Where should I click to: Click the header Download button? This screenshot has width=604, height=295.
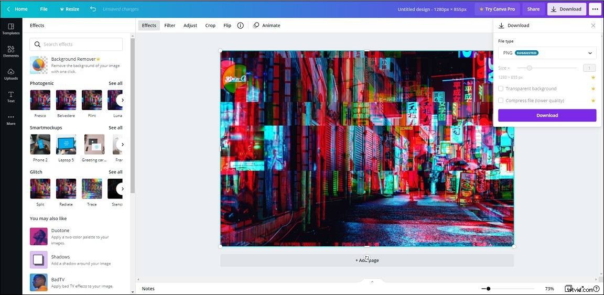566,9
